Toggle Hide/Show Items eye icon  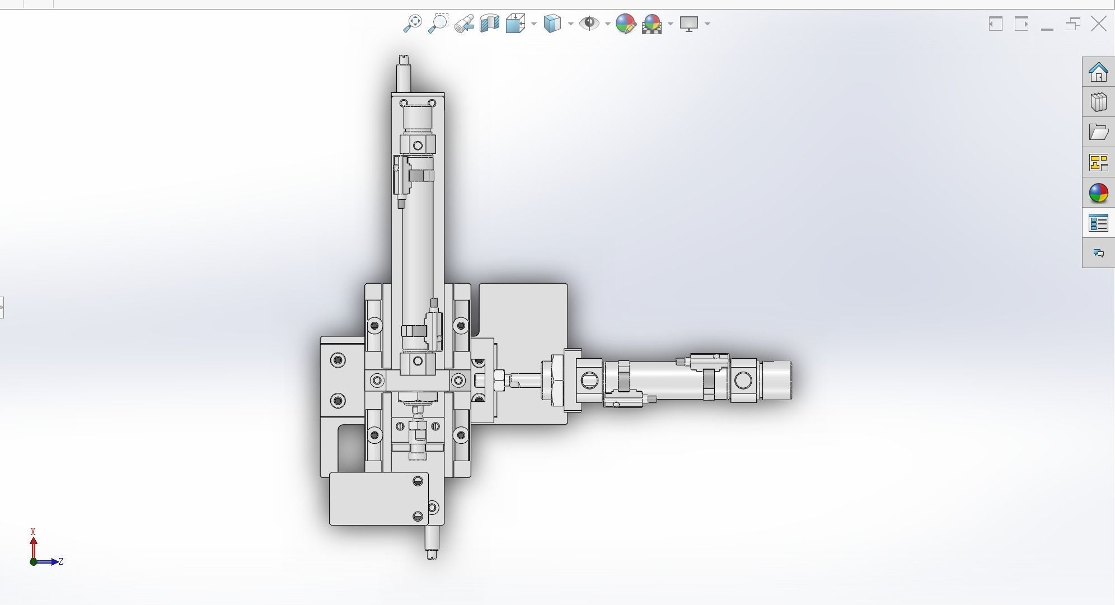(x=589, y=24)
